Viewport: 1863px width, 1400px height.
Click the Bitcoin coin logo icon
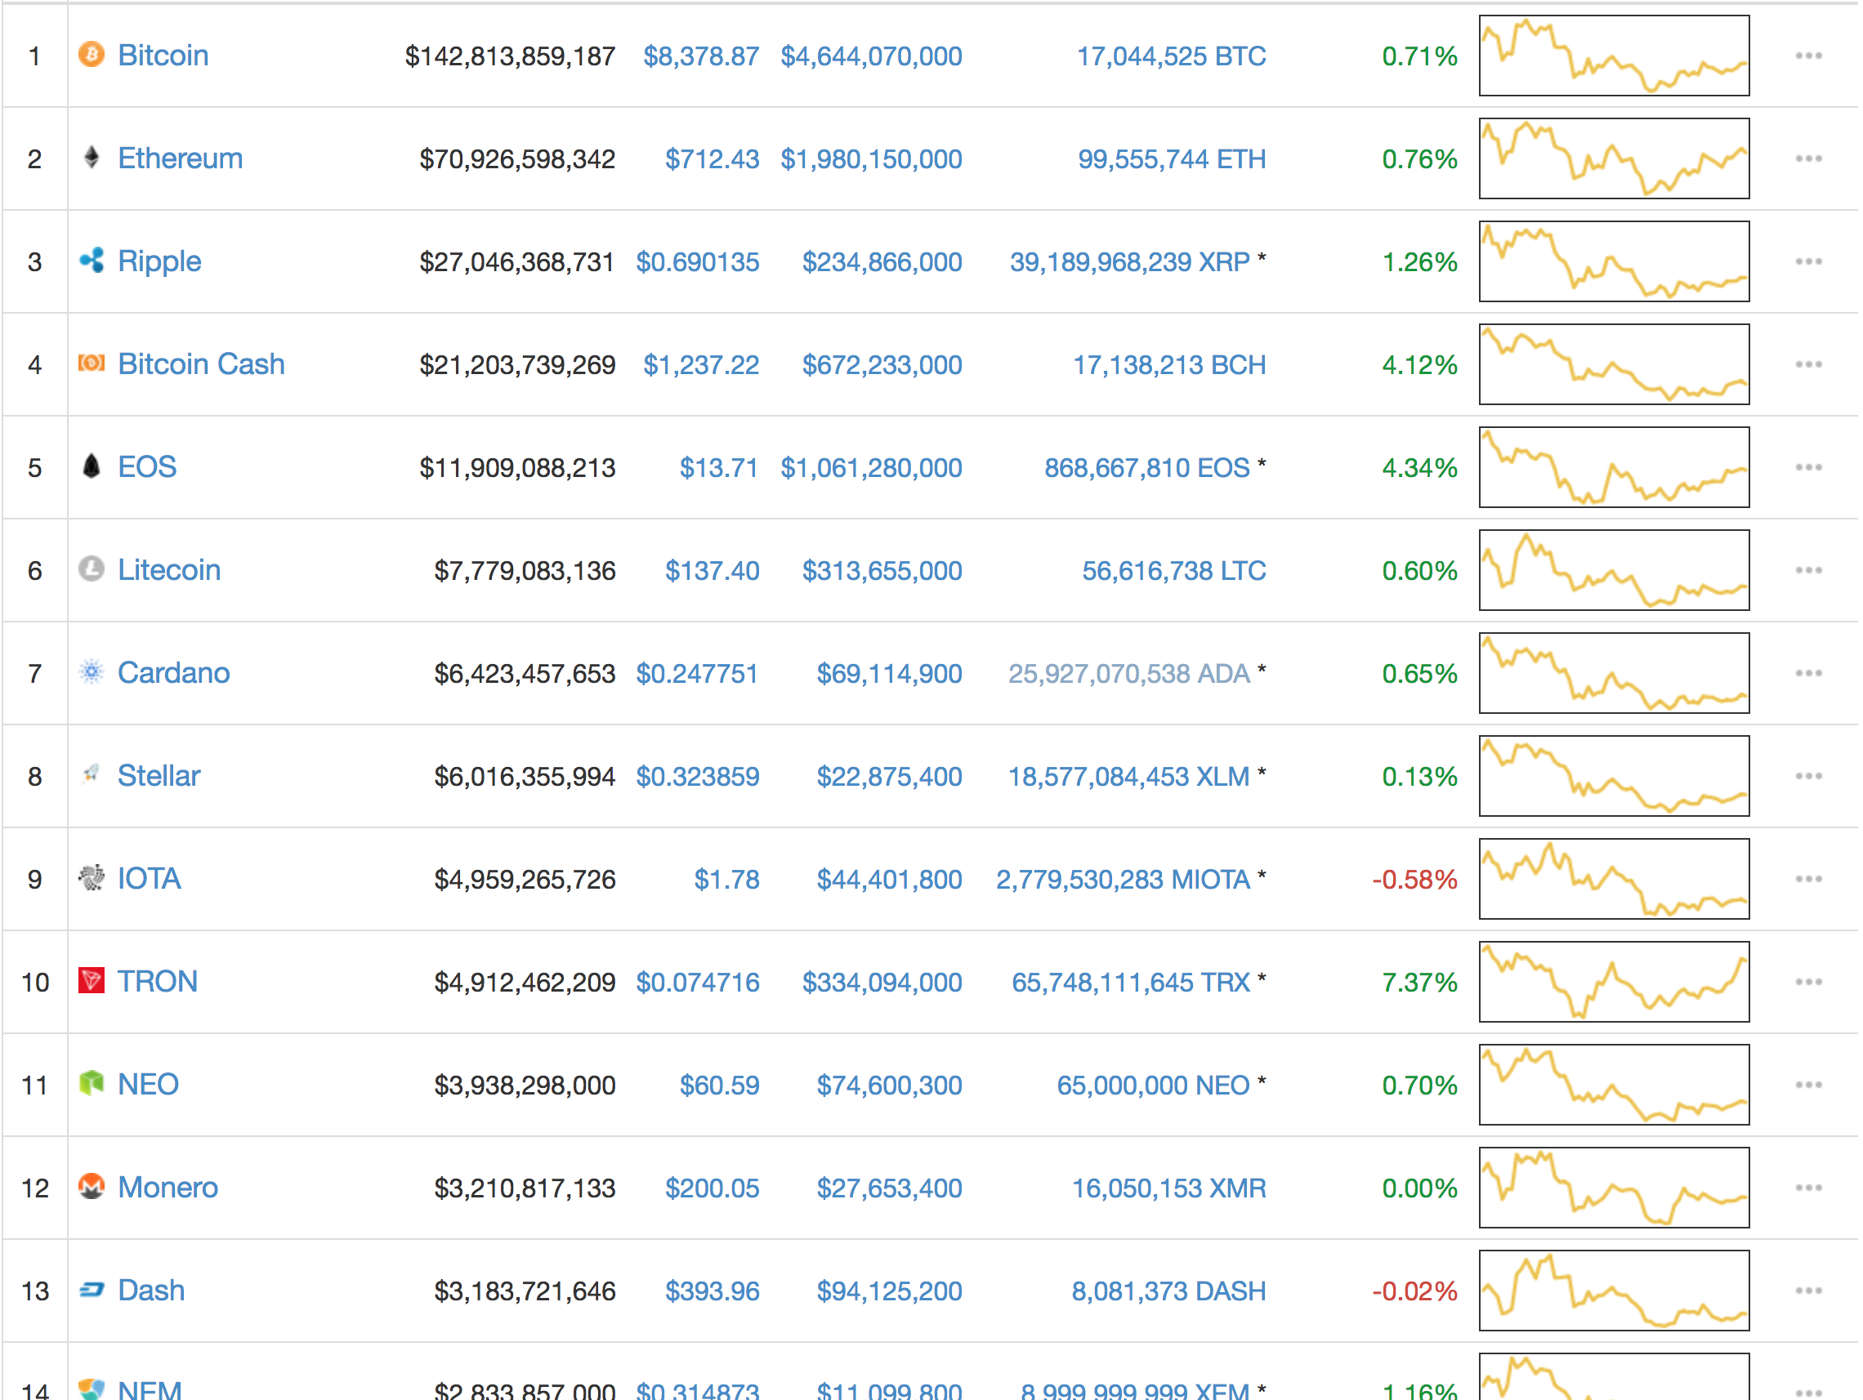91,55
